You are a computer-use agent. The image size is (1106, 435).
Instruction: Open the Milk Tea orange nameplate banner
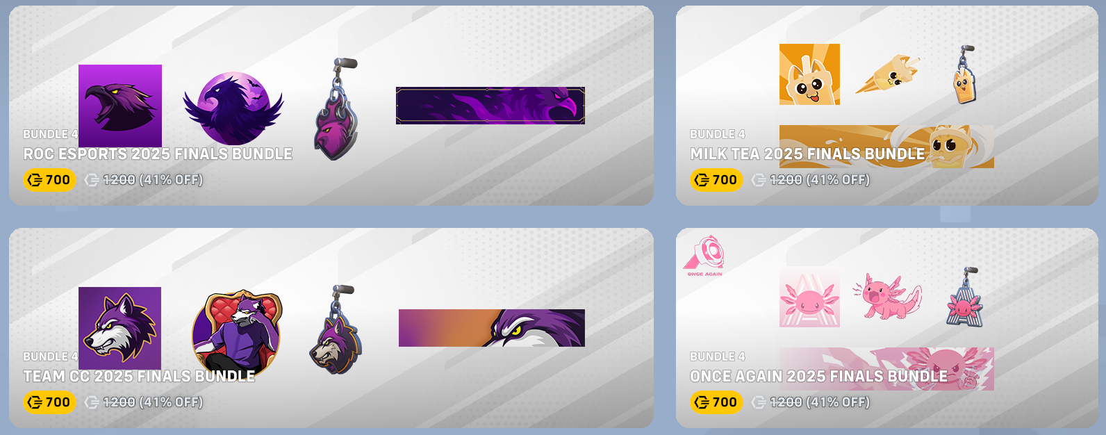pos(886,147)
